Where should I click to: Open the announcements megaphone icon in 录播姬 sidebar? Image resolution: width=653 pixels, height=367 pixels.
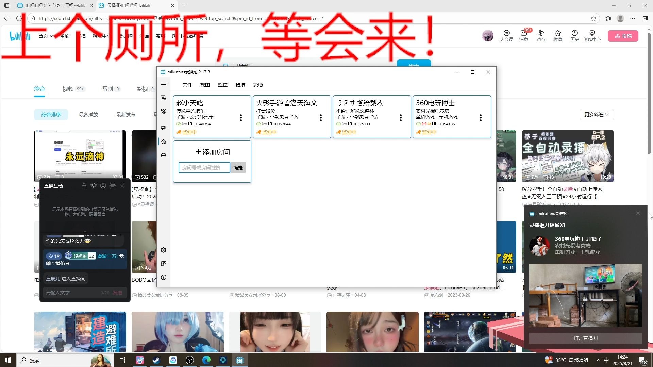tap(164, 128)
